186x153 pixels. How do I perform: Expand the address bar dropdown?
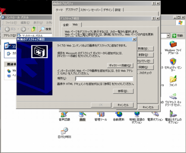tap(168, 36)
